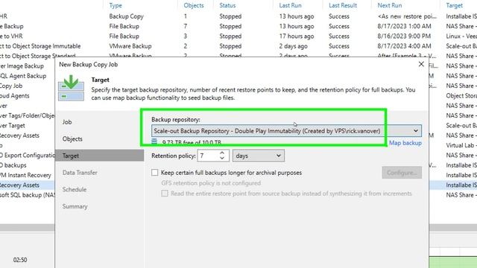Close the New Backup Copy Job dialog
The width and height of the screenshot is (477, 268).
pyautogui.click(x=421, y=64)
